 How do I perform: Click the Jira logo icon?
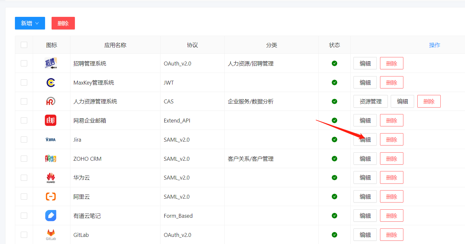pos(51,140)
